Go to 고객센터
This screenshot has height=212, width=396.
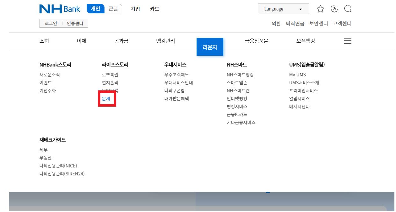(342, 24)
